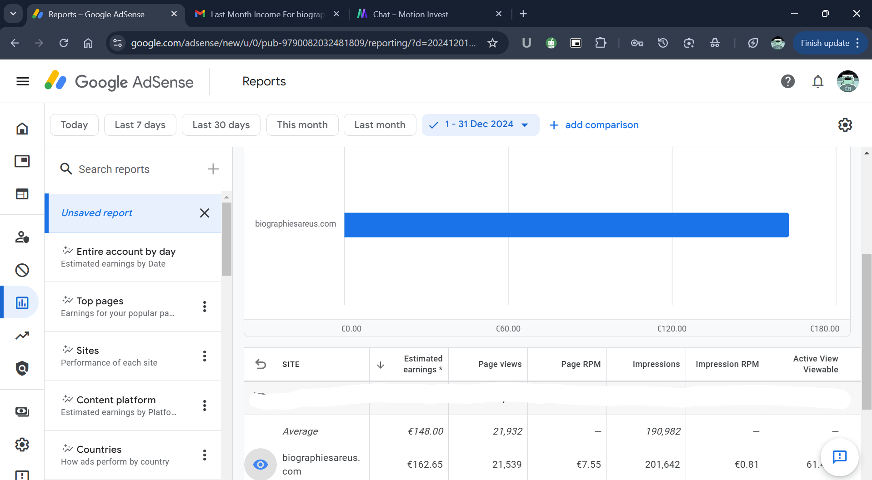Click the Page views column header
Image resolution: width=872 pixels, height=480 pixels.
(x=500, y=364)
